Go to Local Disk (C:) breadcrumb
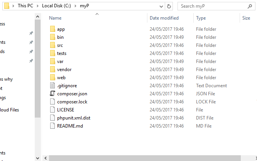Image resolution: width=257 pixels, height=161 pixels. pos(56,6)
